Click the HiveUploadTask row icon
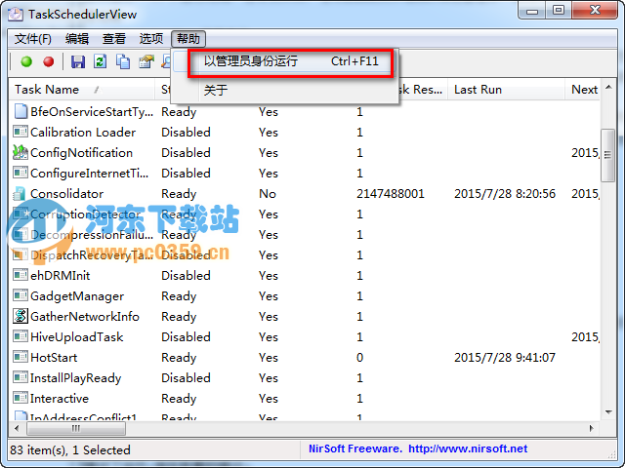625x468 pixels. coord(21,336)
